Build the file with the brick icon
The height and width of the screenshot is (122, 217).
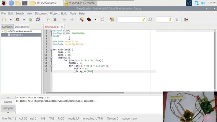point(89,20)
